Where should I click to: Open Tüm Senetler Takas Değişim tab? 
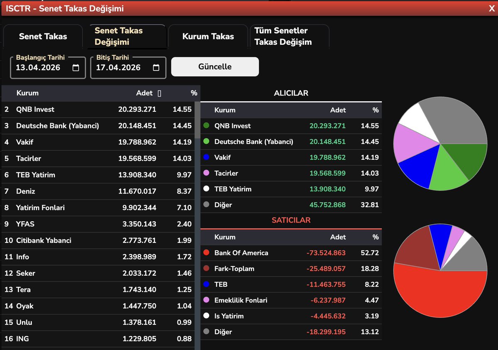(x=289, y=37)
